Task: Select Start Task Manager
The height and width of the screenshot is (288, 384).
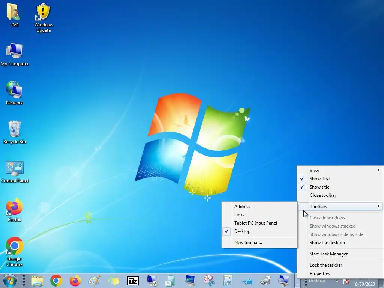Action: pos(340,254)
